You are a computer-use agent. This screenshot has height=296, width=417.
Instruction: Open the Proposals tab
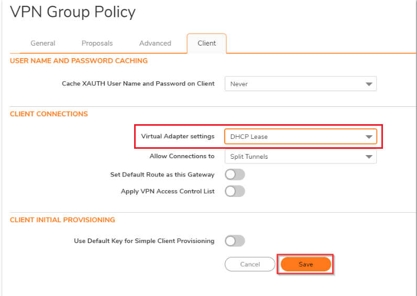point(97,43)
